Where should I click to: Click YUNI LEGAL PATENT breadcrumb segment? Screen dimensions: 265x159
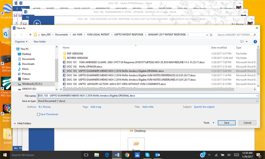click(x=98, y=34)
